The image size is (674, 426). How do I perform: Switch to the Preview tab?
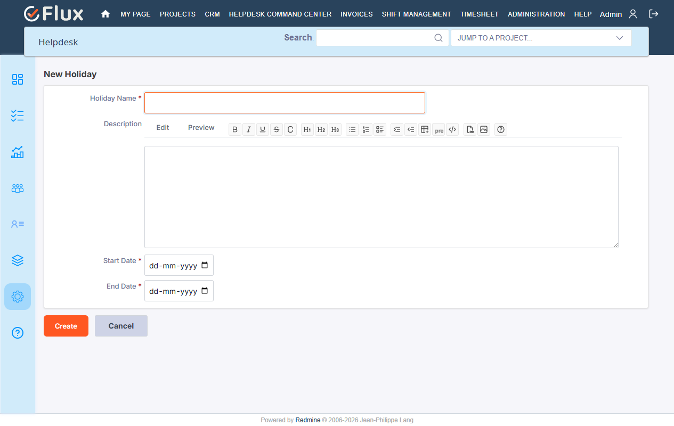coord(201,128)
